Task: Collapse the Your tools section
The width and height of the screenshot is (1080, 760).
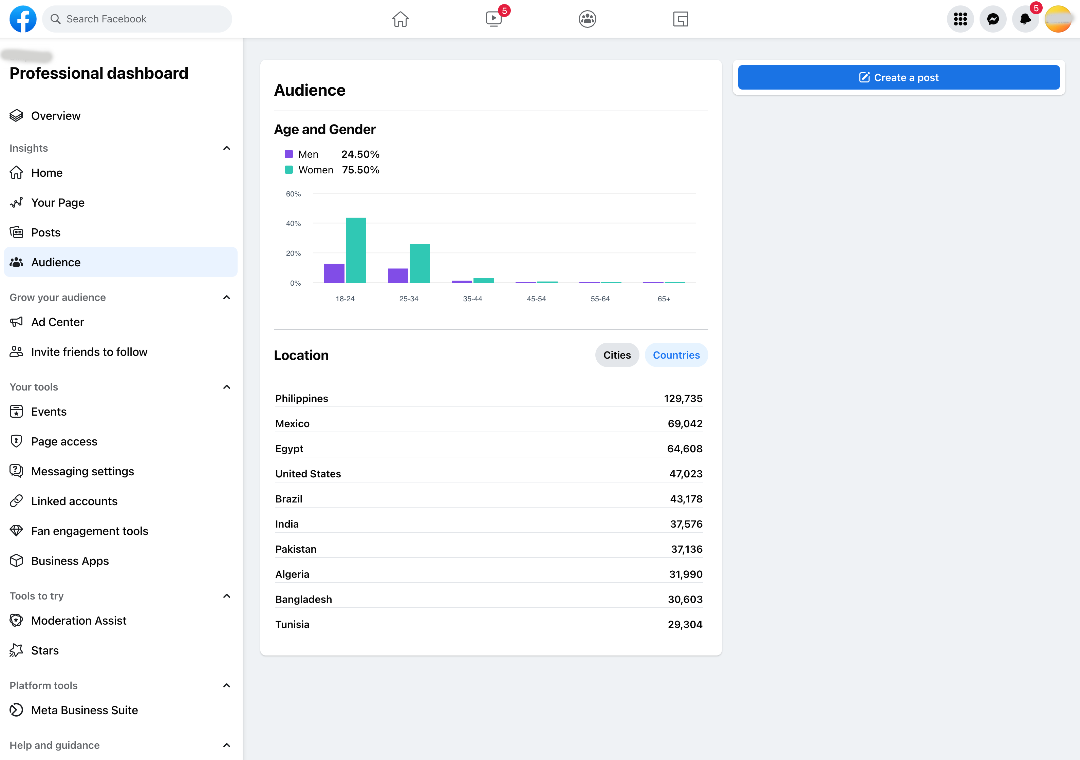Action: (226, 387)
